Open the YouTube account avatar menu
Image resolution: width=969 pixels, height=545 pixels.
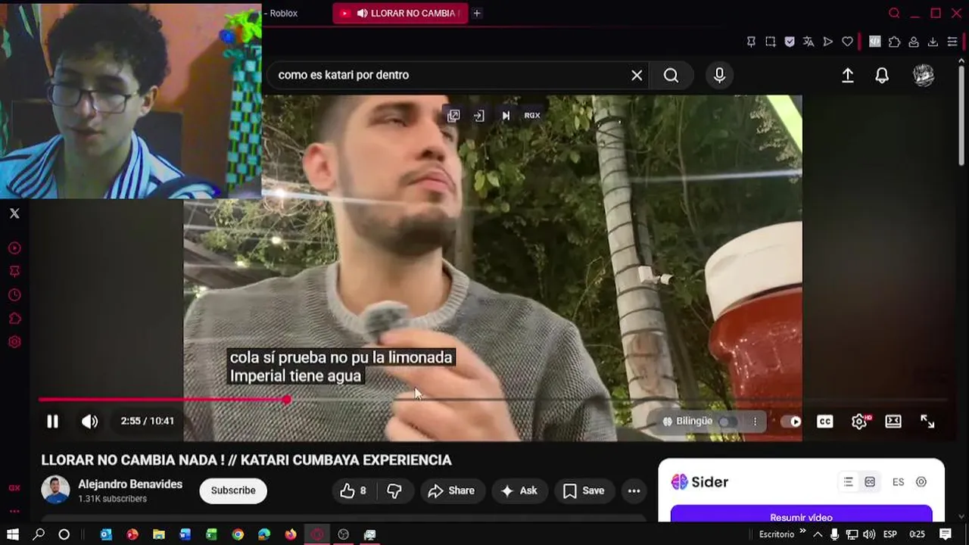pos(924,75)
